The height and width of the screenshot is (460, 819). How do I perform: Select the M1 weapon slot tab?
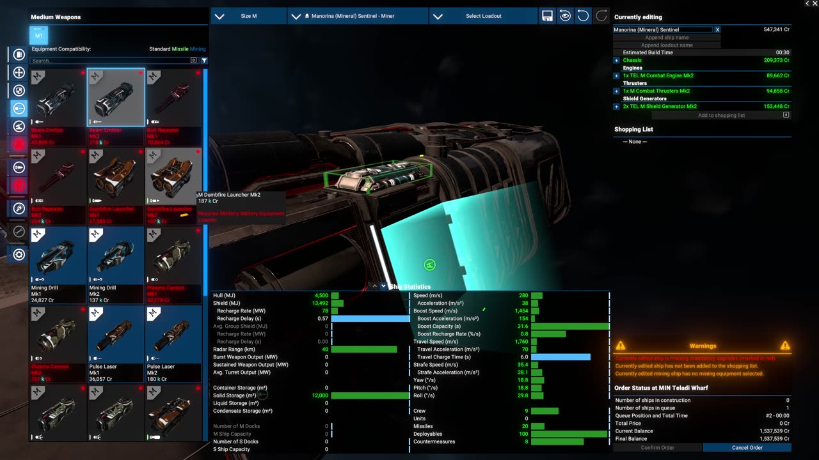[38, 35]
